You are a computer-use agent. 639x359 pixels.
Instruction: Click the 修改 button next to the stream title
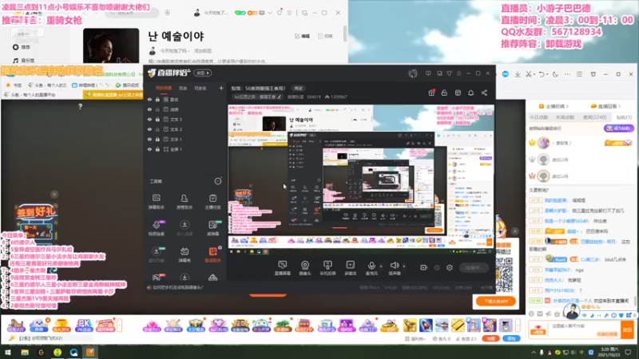click(298, 88)
